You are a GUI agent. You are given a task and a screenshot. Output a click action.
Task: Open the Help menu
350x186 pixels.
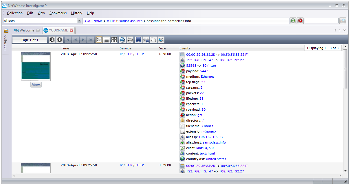[x=90, y=13]
